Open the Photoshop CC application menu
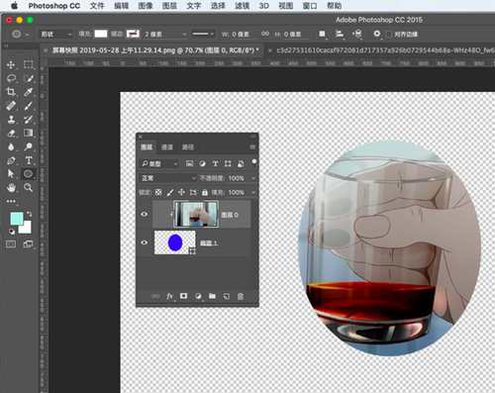Screen dimensions: 495x393 click(54, 6)
